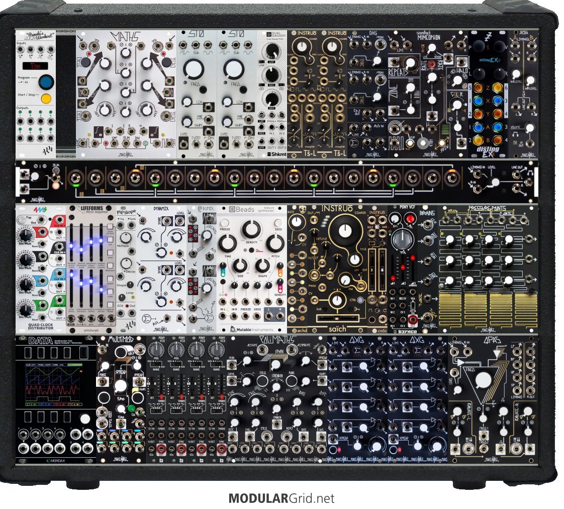This screenshot has width=564, height=509.
Task: Click the DYNAMIX module title
Action: click(161, 208)
